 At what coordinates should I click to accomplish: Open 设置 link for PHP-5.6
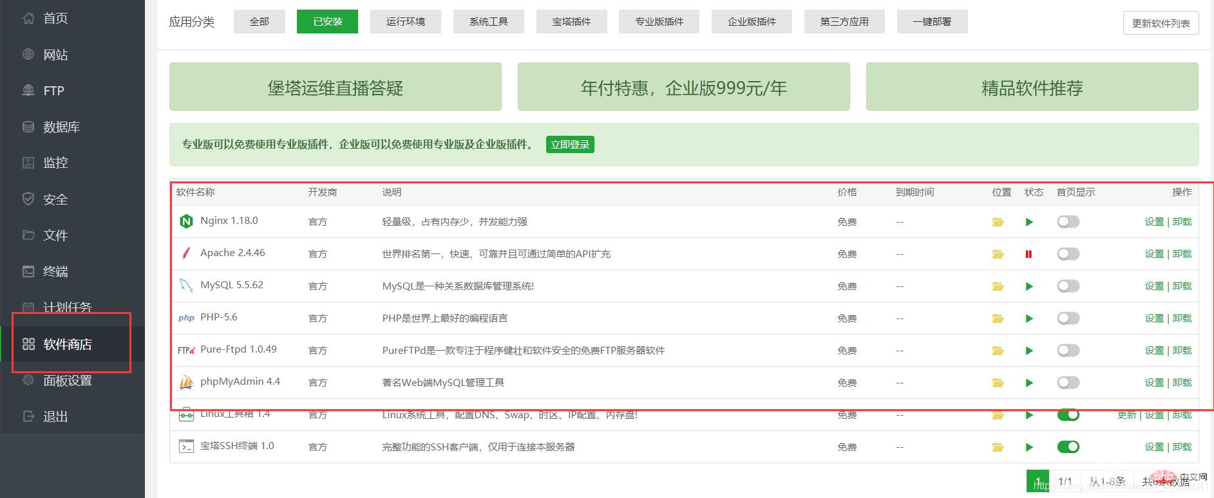tap(1154, 318)
